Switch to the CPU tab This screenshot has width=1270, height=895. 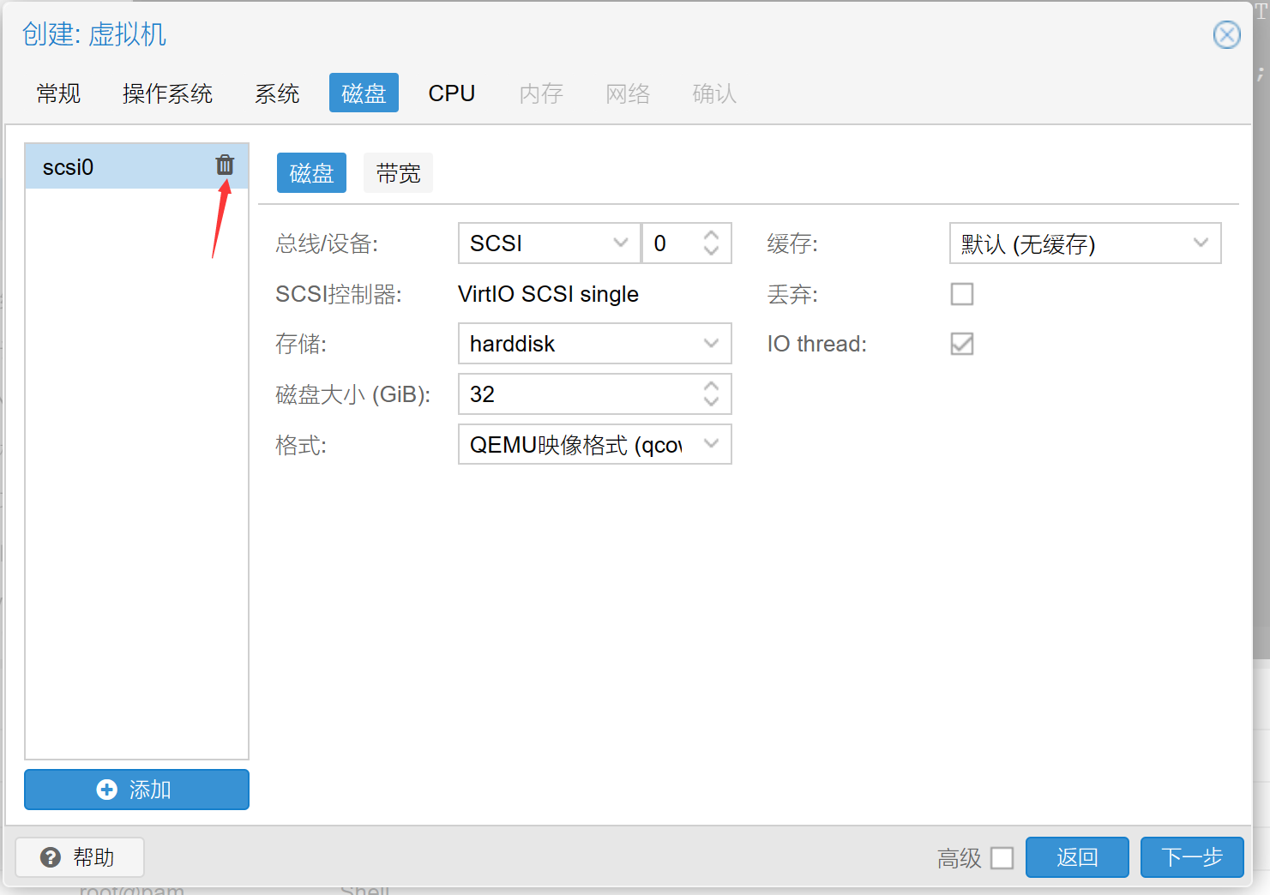[x=451, y=93]
